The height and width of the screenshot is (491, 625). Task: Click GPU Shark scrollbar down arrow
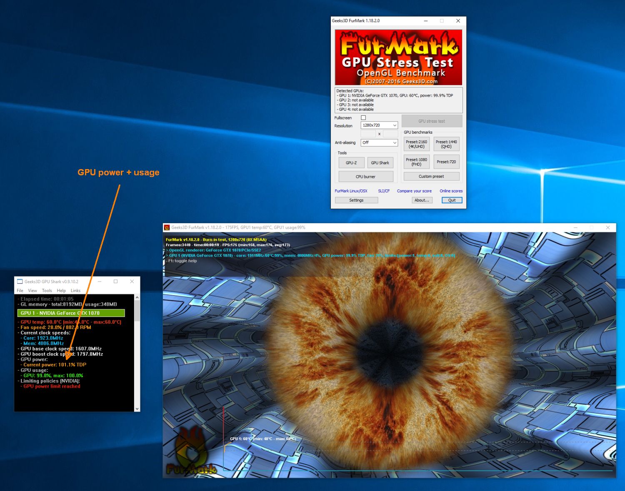point(137,409)
